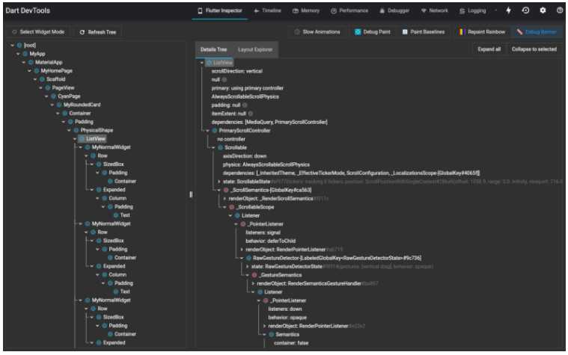Collapse the MaterialApp node arrow
Image resolution: width=568 pixels, height=355 pixels.
click(x=24, y=63)
